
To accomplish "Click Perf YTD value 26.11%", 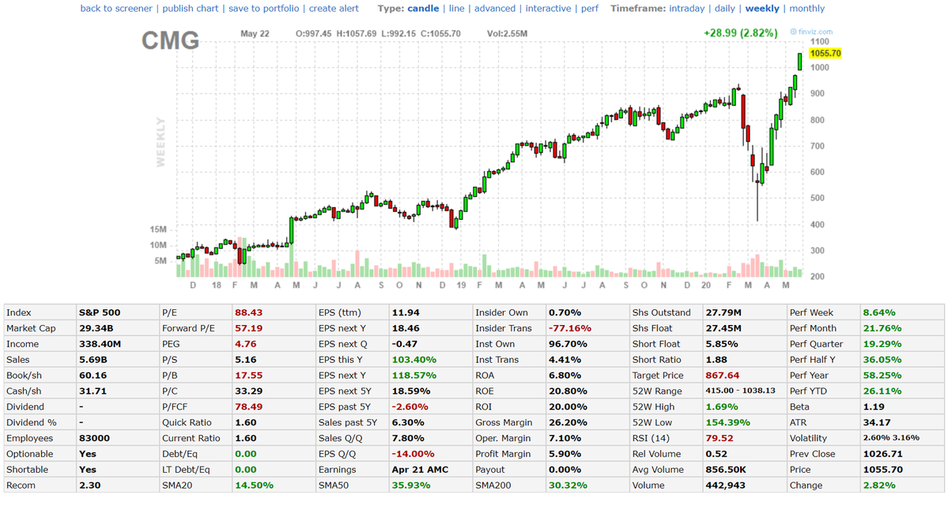I will 882,391.
